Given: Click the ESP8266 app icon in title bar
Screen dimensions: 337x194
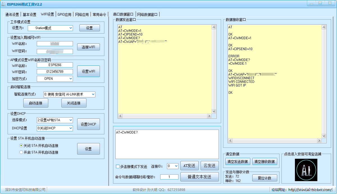Looking at the screenshot, I should pyautogui.click(x=3, y=4).
